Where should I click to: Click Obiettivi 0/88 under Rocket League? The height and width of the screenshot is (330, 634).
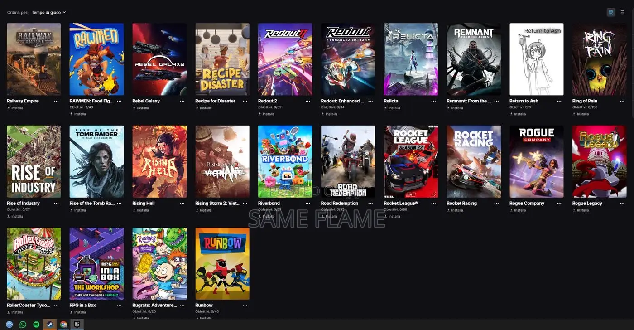pyautogui.click(x=395, y=210)
